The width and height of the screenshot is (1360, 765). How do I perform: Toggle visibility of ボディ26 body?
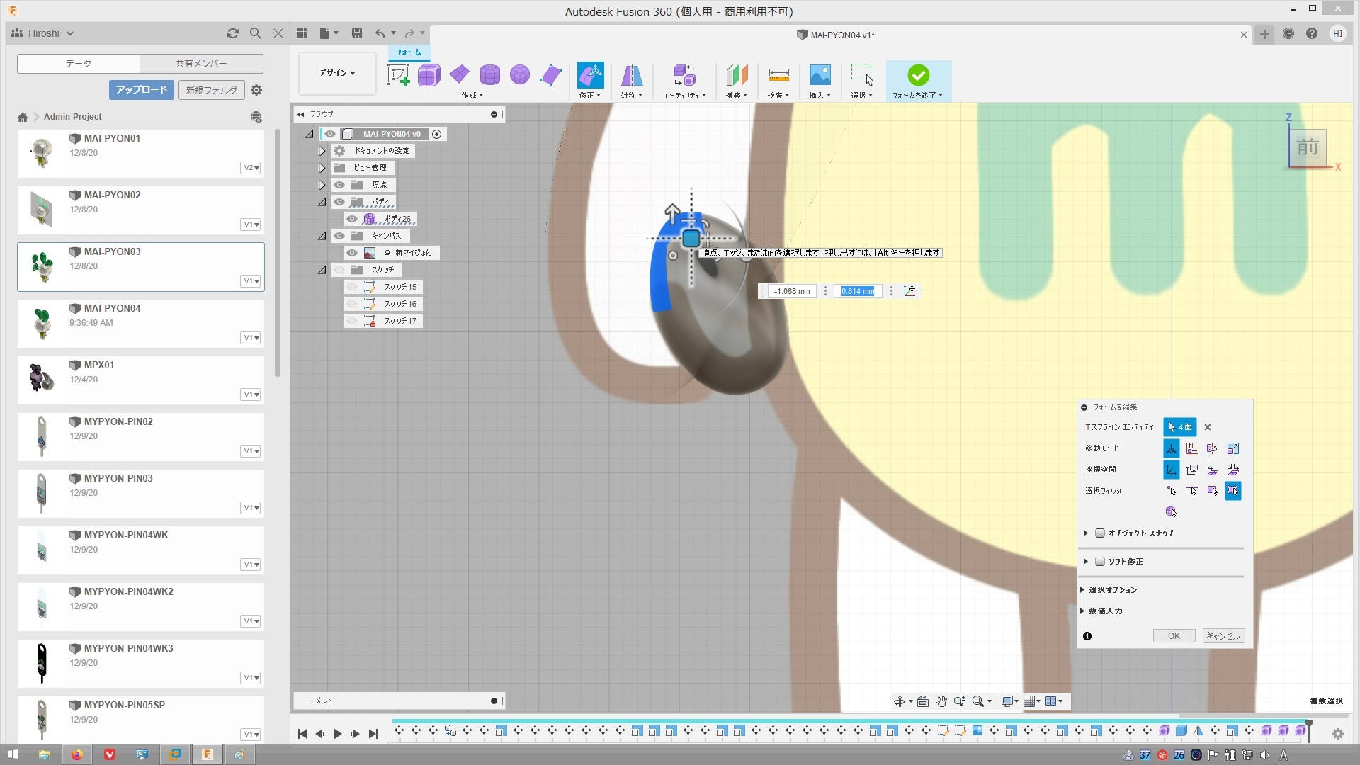point(352,219)
